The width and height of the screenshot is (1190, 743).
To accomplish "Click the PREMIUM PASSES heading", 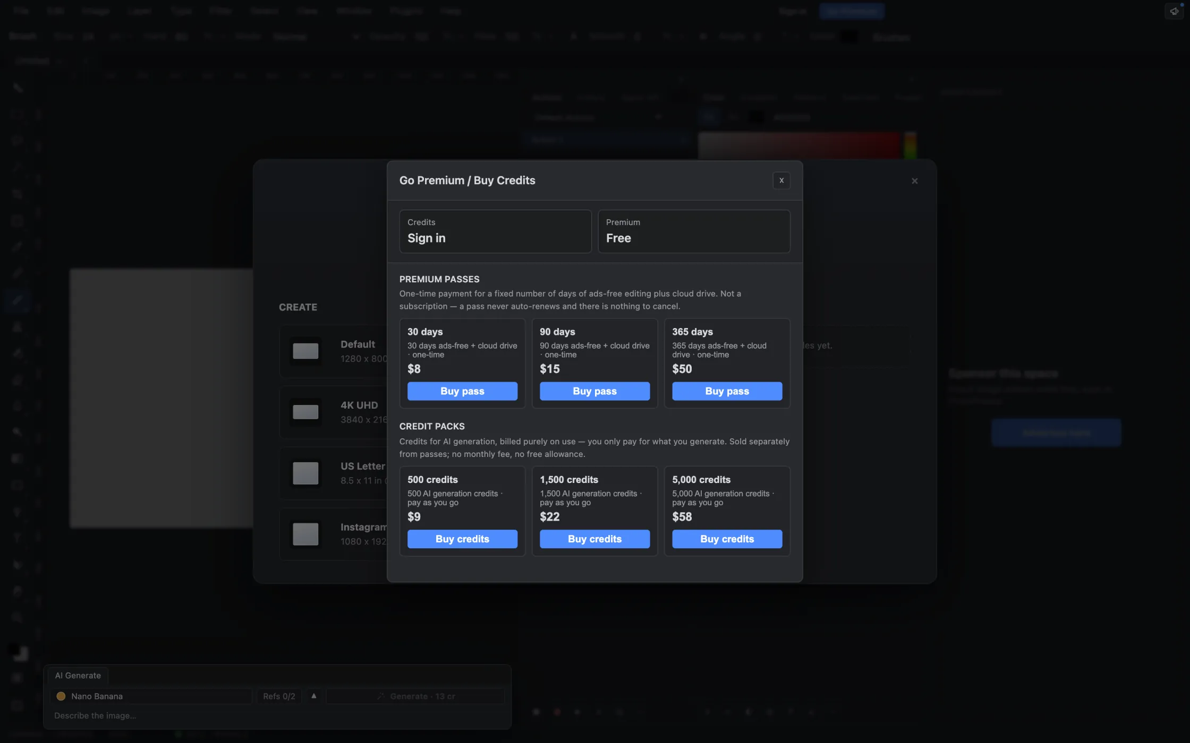I will click(x=439, y=279).
